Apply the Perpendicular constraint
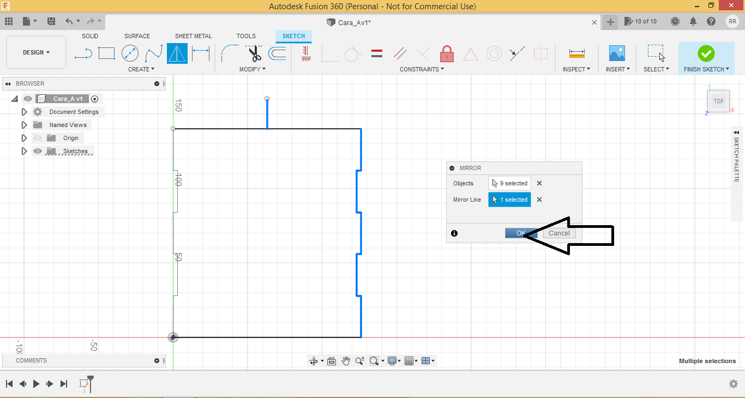Image resolution: width=745 pixels, height=398 pixels. pyautogui.click(x=423, y=53)
